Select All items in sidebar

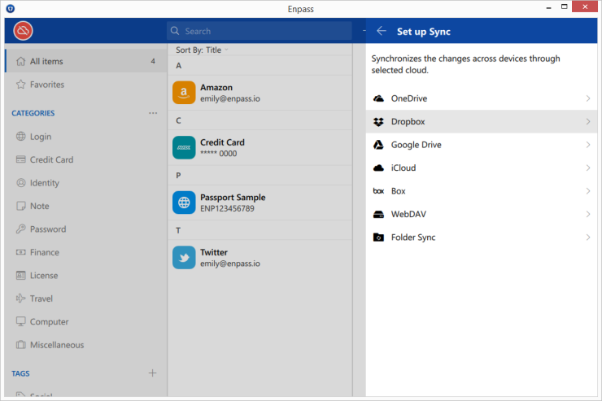[x=86, y=61]
